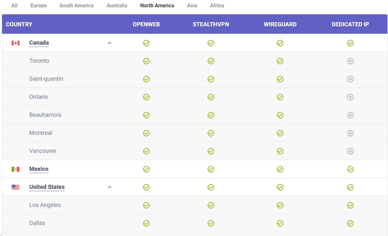Image resolution: width=388 pixels, height=236 pixels.
Task: Open the United States country link
Action: [47, 187]
